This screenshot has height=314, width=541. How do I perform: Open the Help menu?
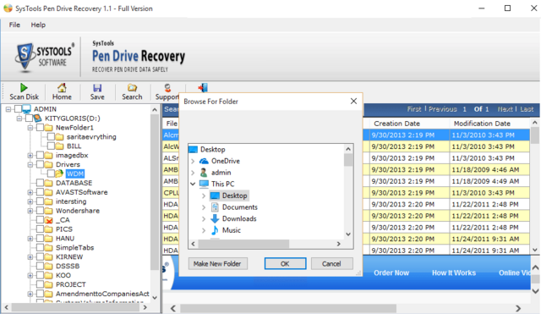pos(38,25)
